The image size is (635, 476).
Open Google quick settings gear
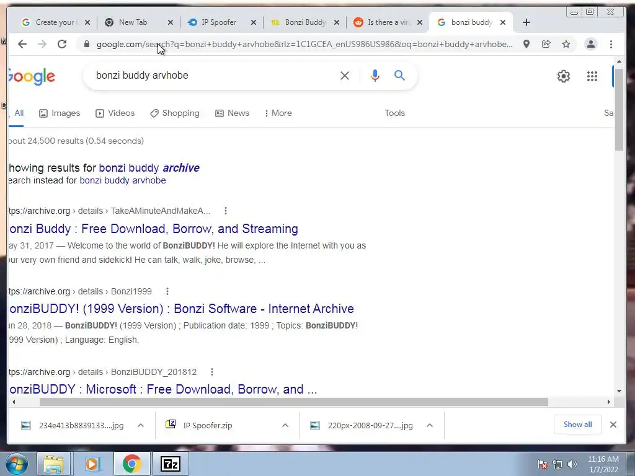click(x=563, y=76)
